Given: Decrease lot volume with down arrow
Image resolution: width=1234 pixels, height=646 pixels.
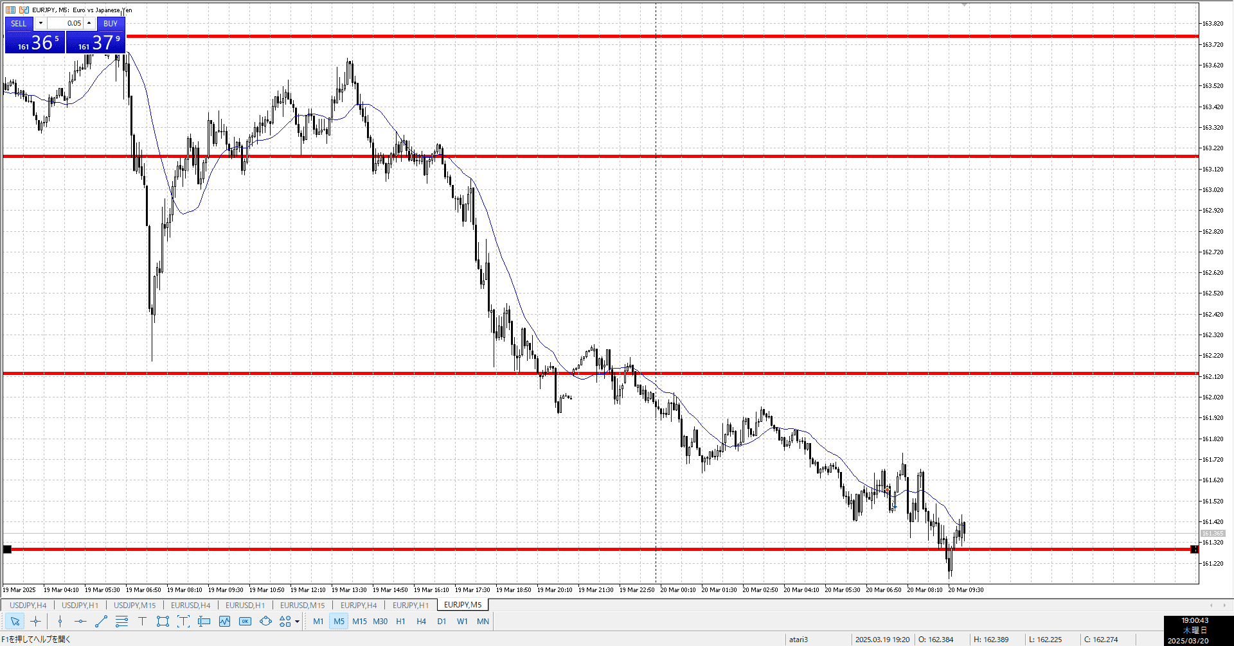Looking at the screenshot, I should [x=40, y=23].
